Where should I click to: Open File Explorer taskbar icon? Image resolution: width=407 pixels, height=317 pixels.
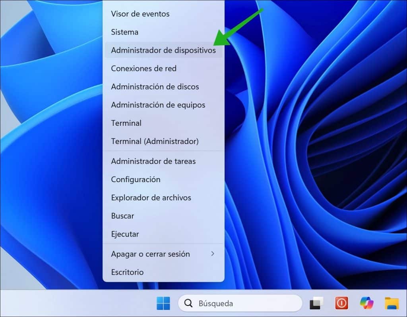click(x=392, y=303)
